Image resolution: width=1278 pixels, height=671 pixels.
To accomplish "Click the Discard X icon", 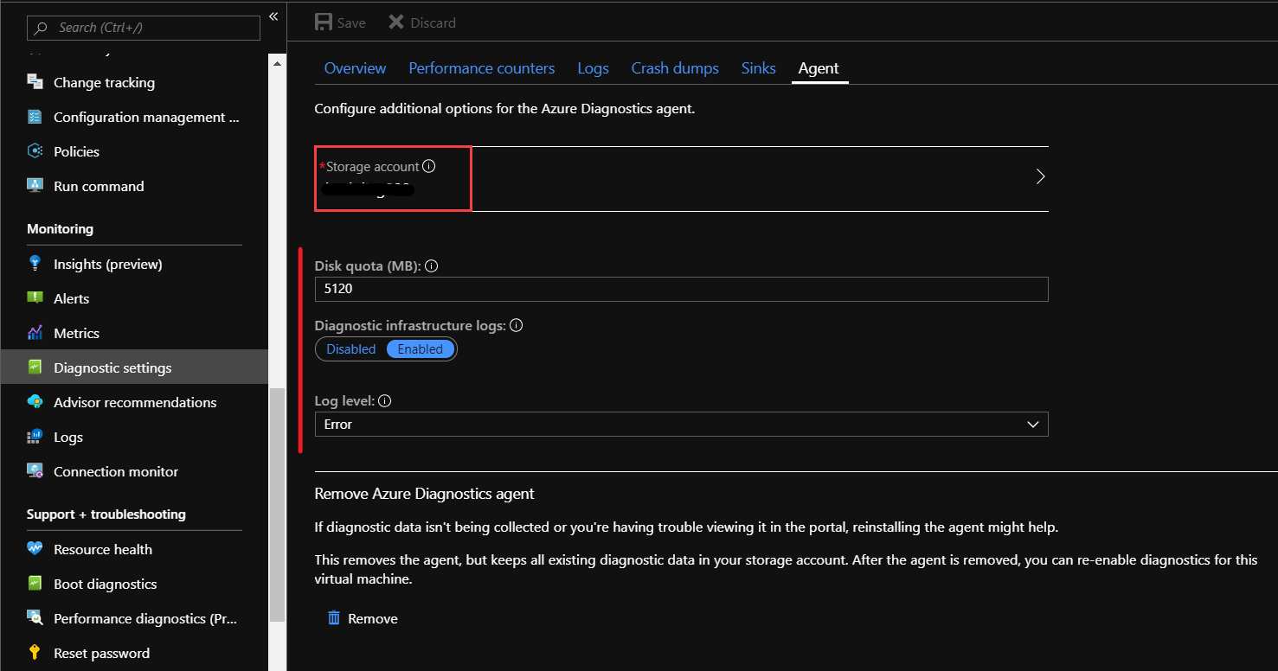I will pyautogui.click(x=396, y=22).
